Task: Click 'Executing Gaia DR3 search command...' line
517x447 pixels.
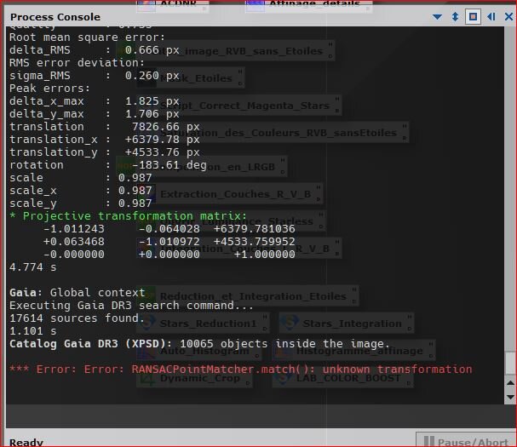Action: coord(131,306)
